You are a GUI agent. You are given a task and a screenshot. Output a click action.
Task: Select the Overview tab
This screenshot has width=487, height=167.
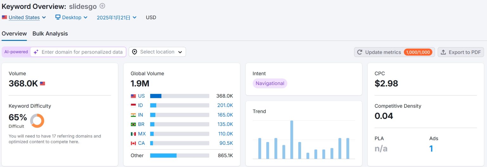(14, 34)
